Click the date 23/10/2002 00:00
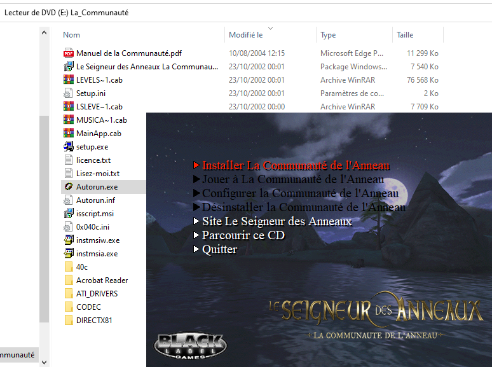This screenshot has height=367, width=492. pyautogui.click(x=257, y=107)
